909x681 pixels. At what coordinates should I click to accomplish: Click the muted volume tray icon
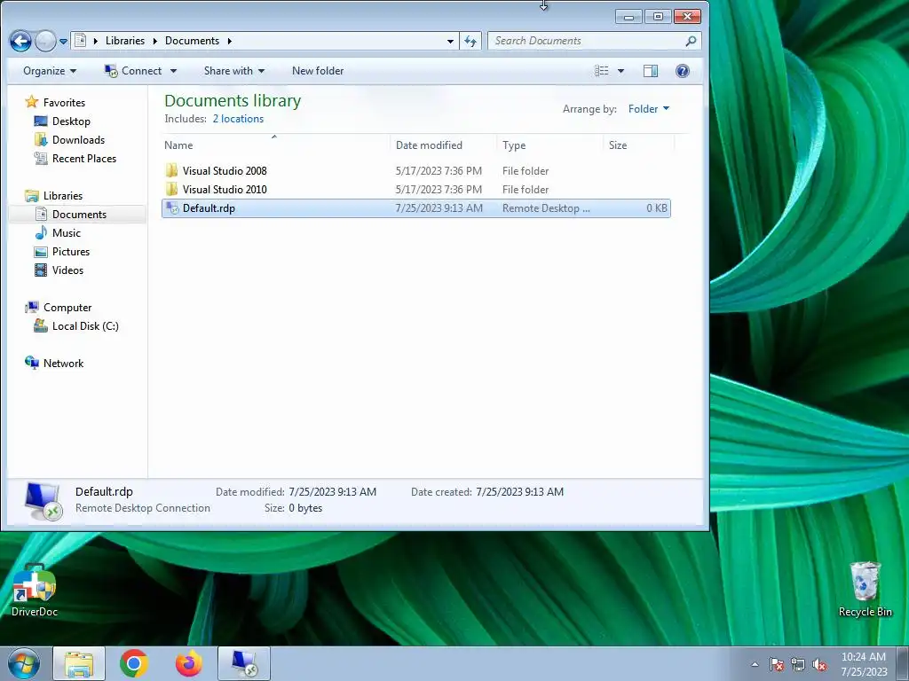coord(819,664)
